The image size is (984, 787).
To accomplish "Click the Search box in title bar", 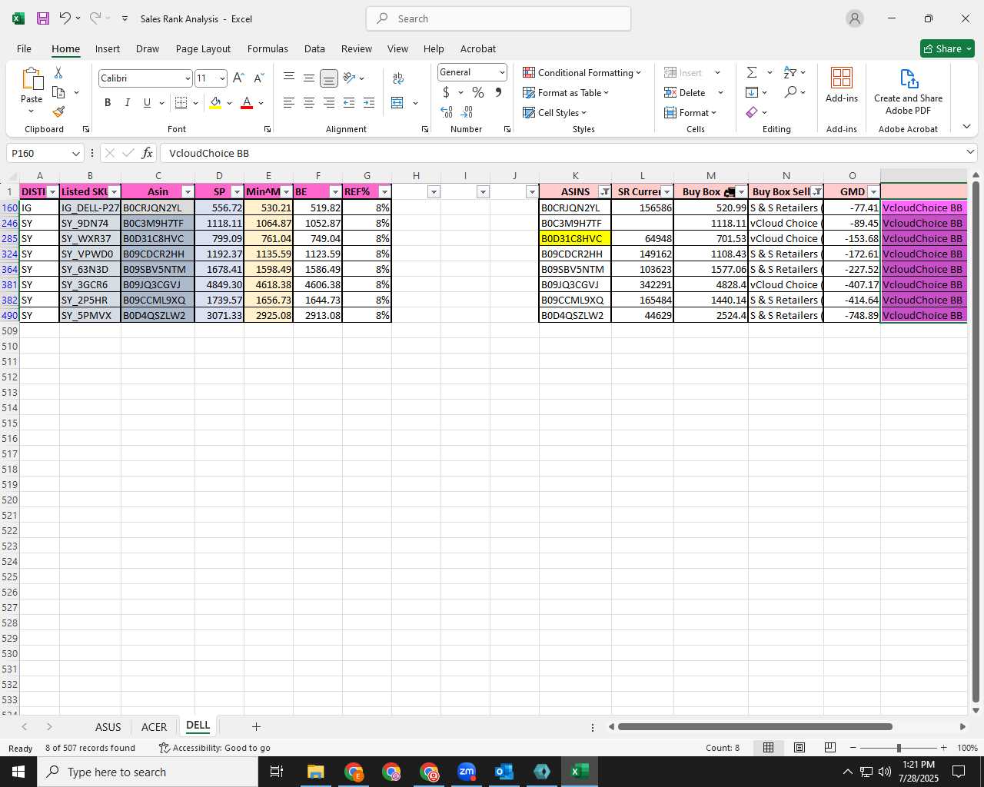I will pyautogui.click(x=499, y=18).
